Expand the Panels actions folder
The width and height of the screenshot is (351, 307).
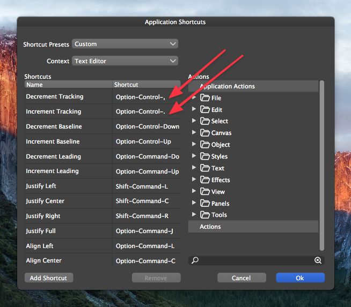point(194,203)
